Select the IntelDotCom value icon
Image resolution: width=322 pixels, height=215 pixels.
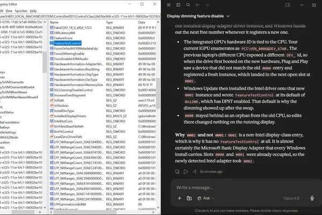point(52,121)
